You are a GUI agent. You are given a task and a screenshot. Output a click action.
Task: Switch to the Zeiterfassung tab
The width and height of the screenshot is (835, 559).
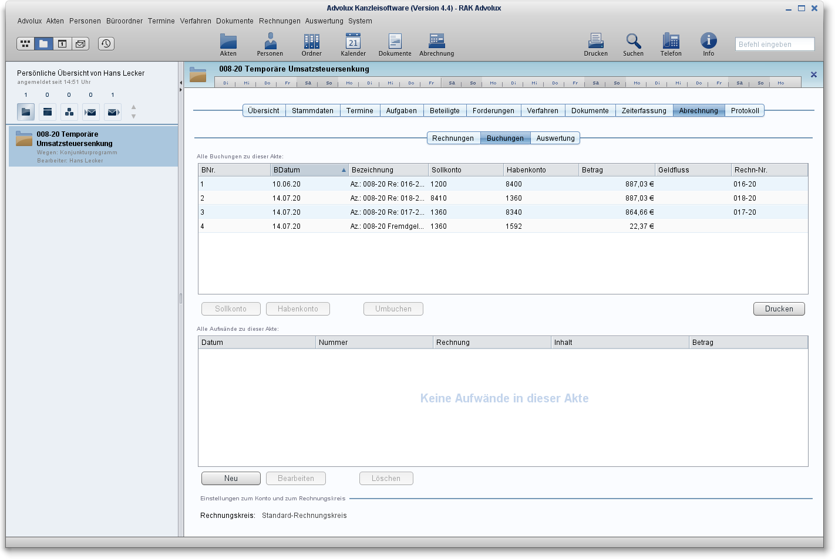click(x=644, y=111)
